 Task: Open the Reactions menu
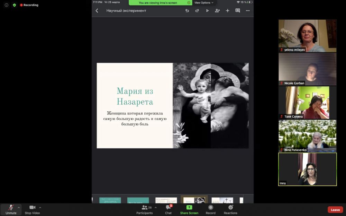[230, 209]
